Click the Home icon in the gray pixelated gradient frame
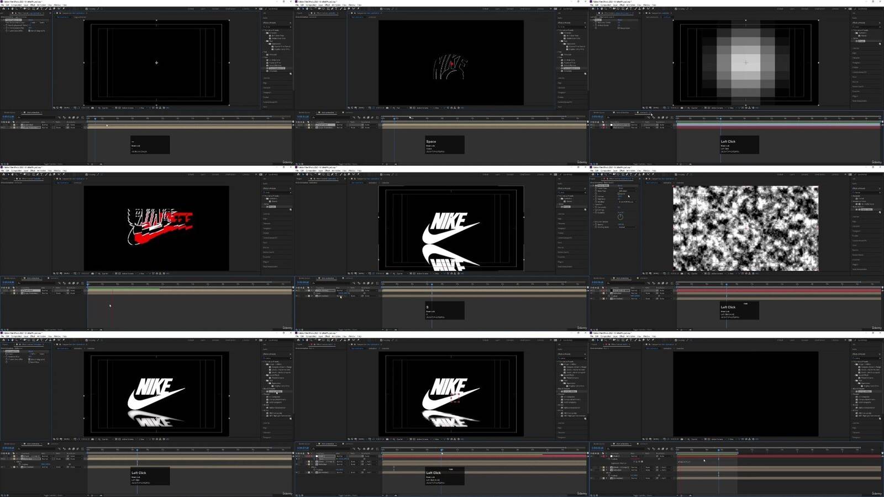Viewport: 884px width, 497px height. click(x=592, y=9)
